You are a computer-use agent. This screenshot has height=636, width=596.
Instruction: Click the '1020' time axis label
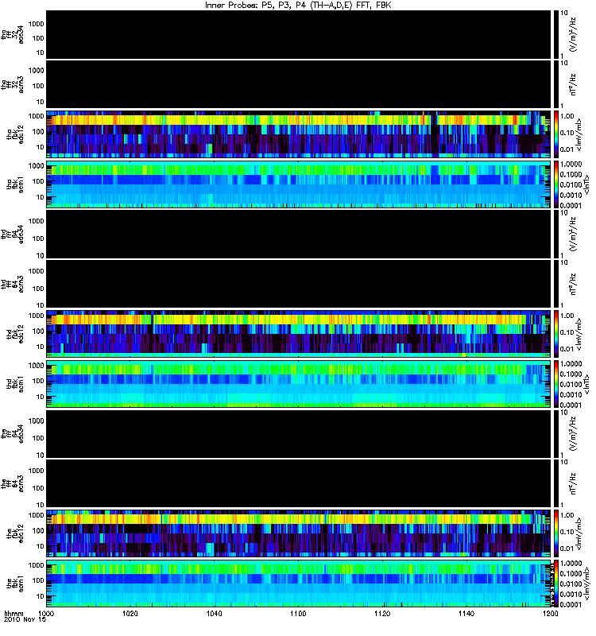tap(130, 613)
